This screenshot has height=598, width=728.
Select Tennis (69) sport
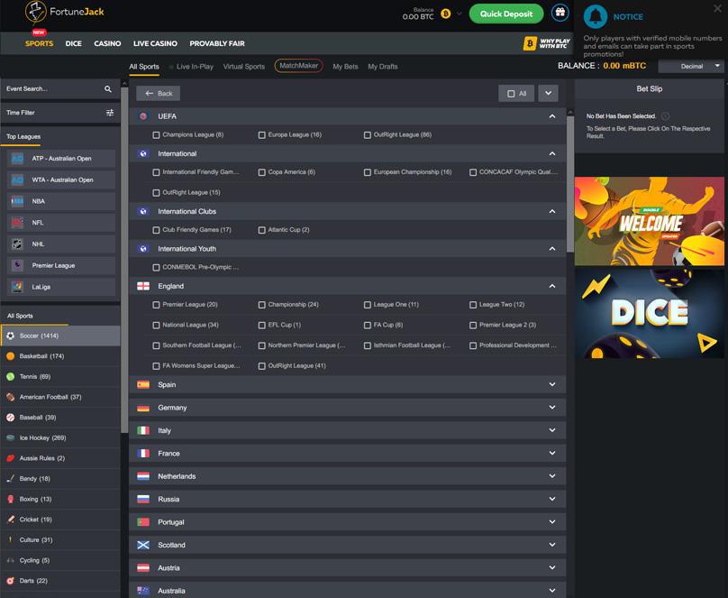(60, 376)
